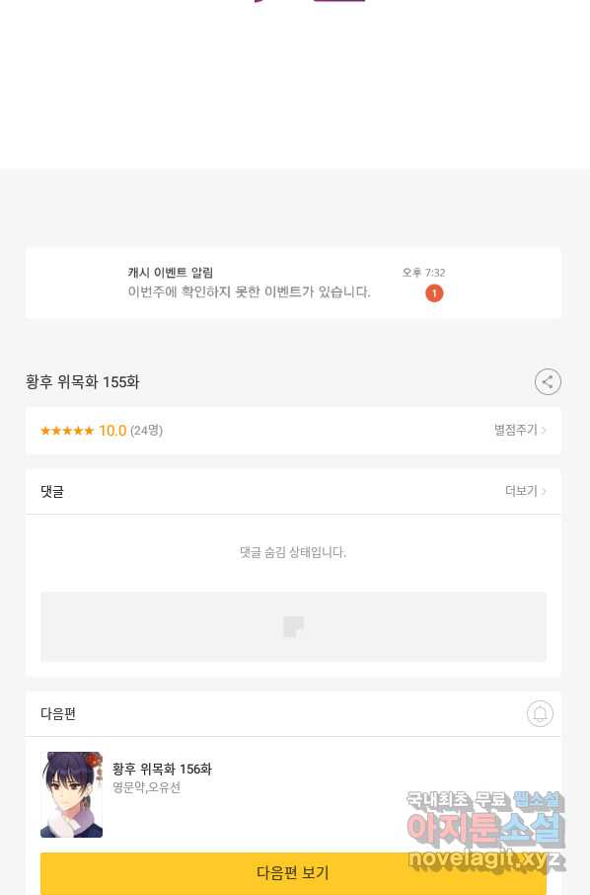Open the 황후 위목화 156화 thumbnail
The width and height of the screenshot is (590, 895).
click(71, 794)
